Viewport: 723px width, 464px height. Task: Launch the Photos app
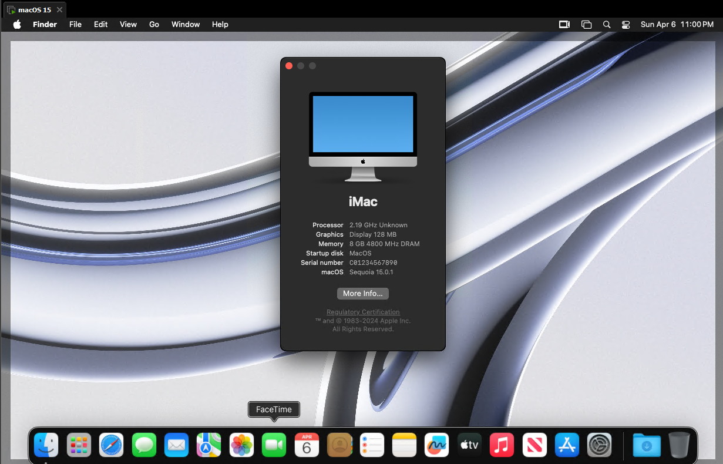coord(241,445)
